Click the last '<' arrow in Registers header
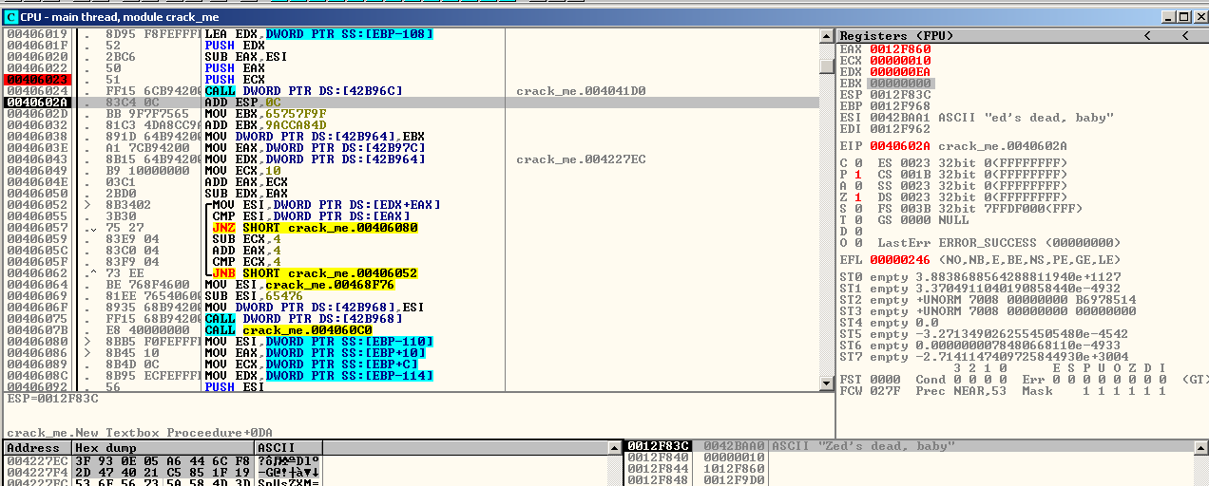The width and height of the screenshot is (1209, 486). (x=1184, y=36)
